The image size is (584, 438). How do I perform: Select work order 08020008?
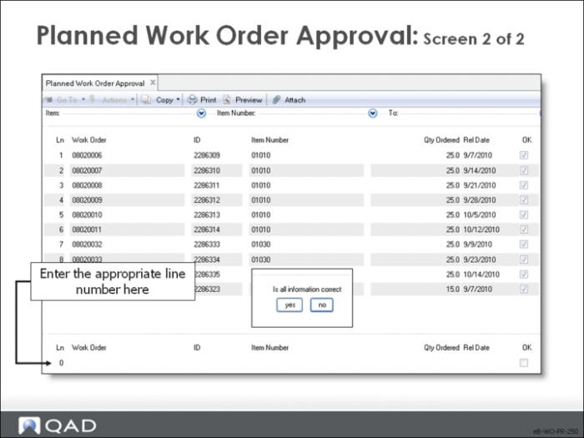87,185
